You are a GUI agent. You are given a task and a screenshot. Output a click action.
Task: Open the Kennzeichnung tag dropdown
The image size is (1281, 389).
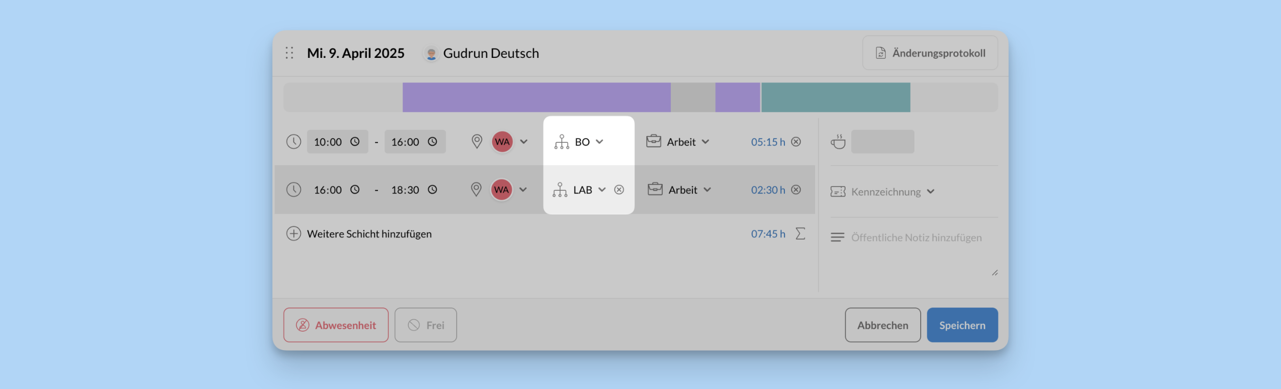(x=931, y=192)
